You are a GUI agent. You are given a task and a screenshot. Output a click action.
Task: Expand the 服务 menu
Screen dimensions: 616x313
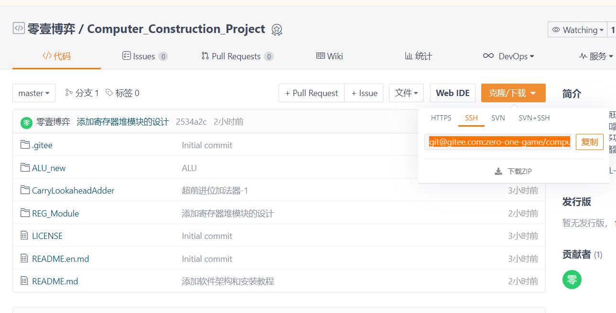point(596,56)
